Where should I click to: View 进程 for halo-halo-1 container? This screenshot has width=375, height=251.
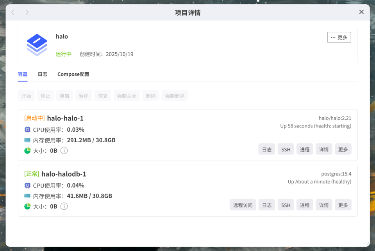click(305, 149)
